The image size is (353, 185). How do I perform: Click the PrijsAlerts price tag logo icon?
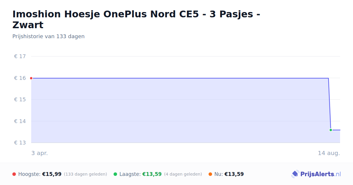click(x=295, y=174)
